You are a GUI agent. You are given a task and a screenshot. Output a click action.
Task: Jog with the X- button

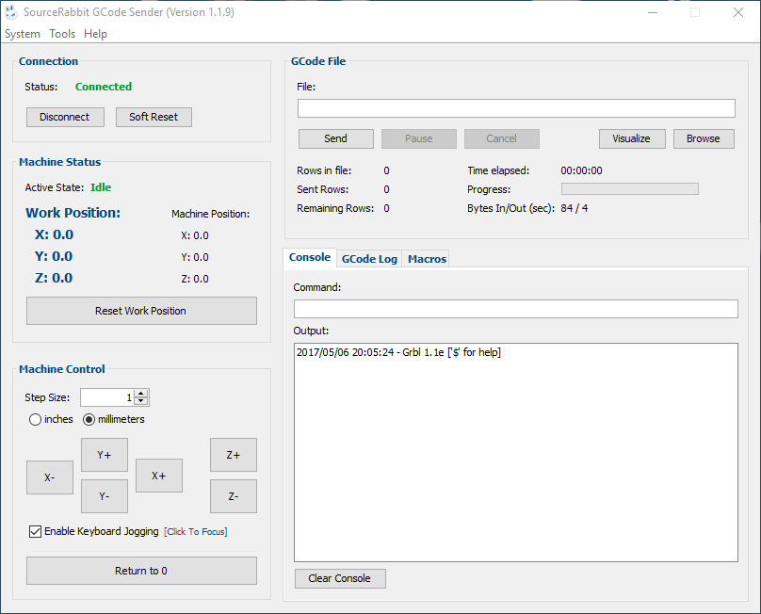pyautogui.click(x=50, y=477)
